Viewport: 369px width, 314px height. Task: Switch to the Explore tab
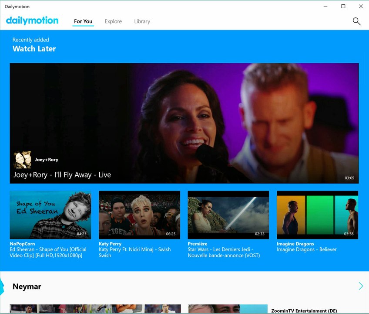113,21
